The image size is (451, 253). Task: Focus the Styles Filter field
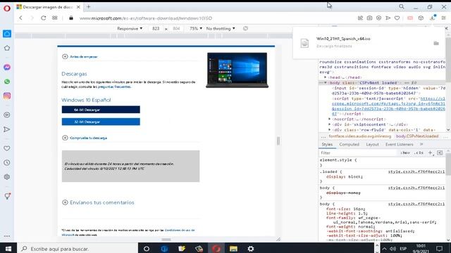pyautogui.click(x=358, y=153)
